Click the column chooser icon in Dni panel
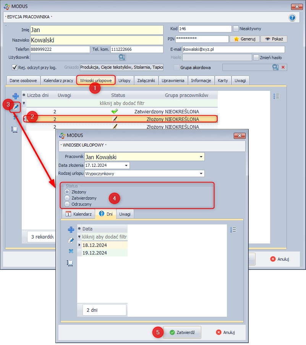 tap(233, 229)
